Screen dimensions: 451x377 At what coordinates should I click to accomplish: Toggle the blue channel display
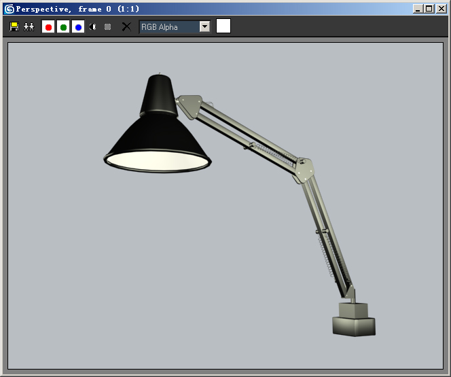pyautogui.click(x=78, y=26)
